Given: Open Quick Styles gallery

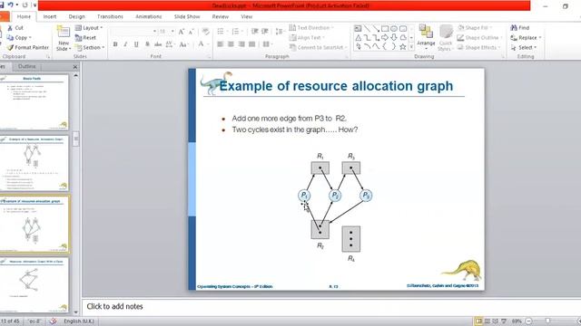Looking at the screenshot, I should tap(446, 38).
